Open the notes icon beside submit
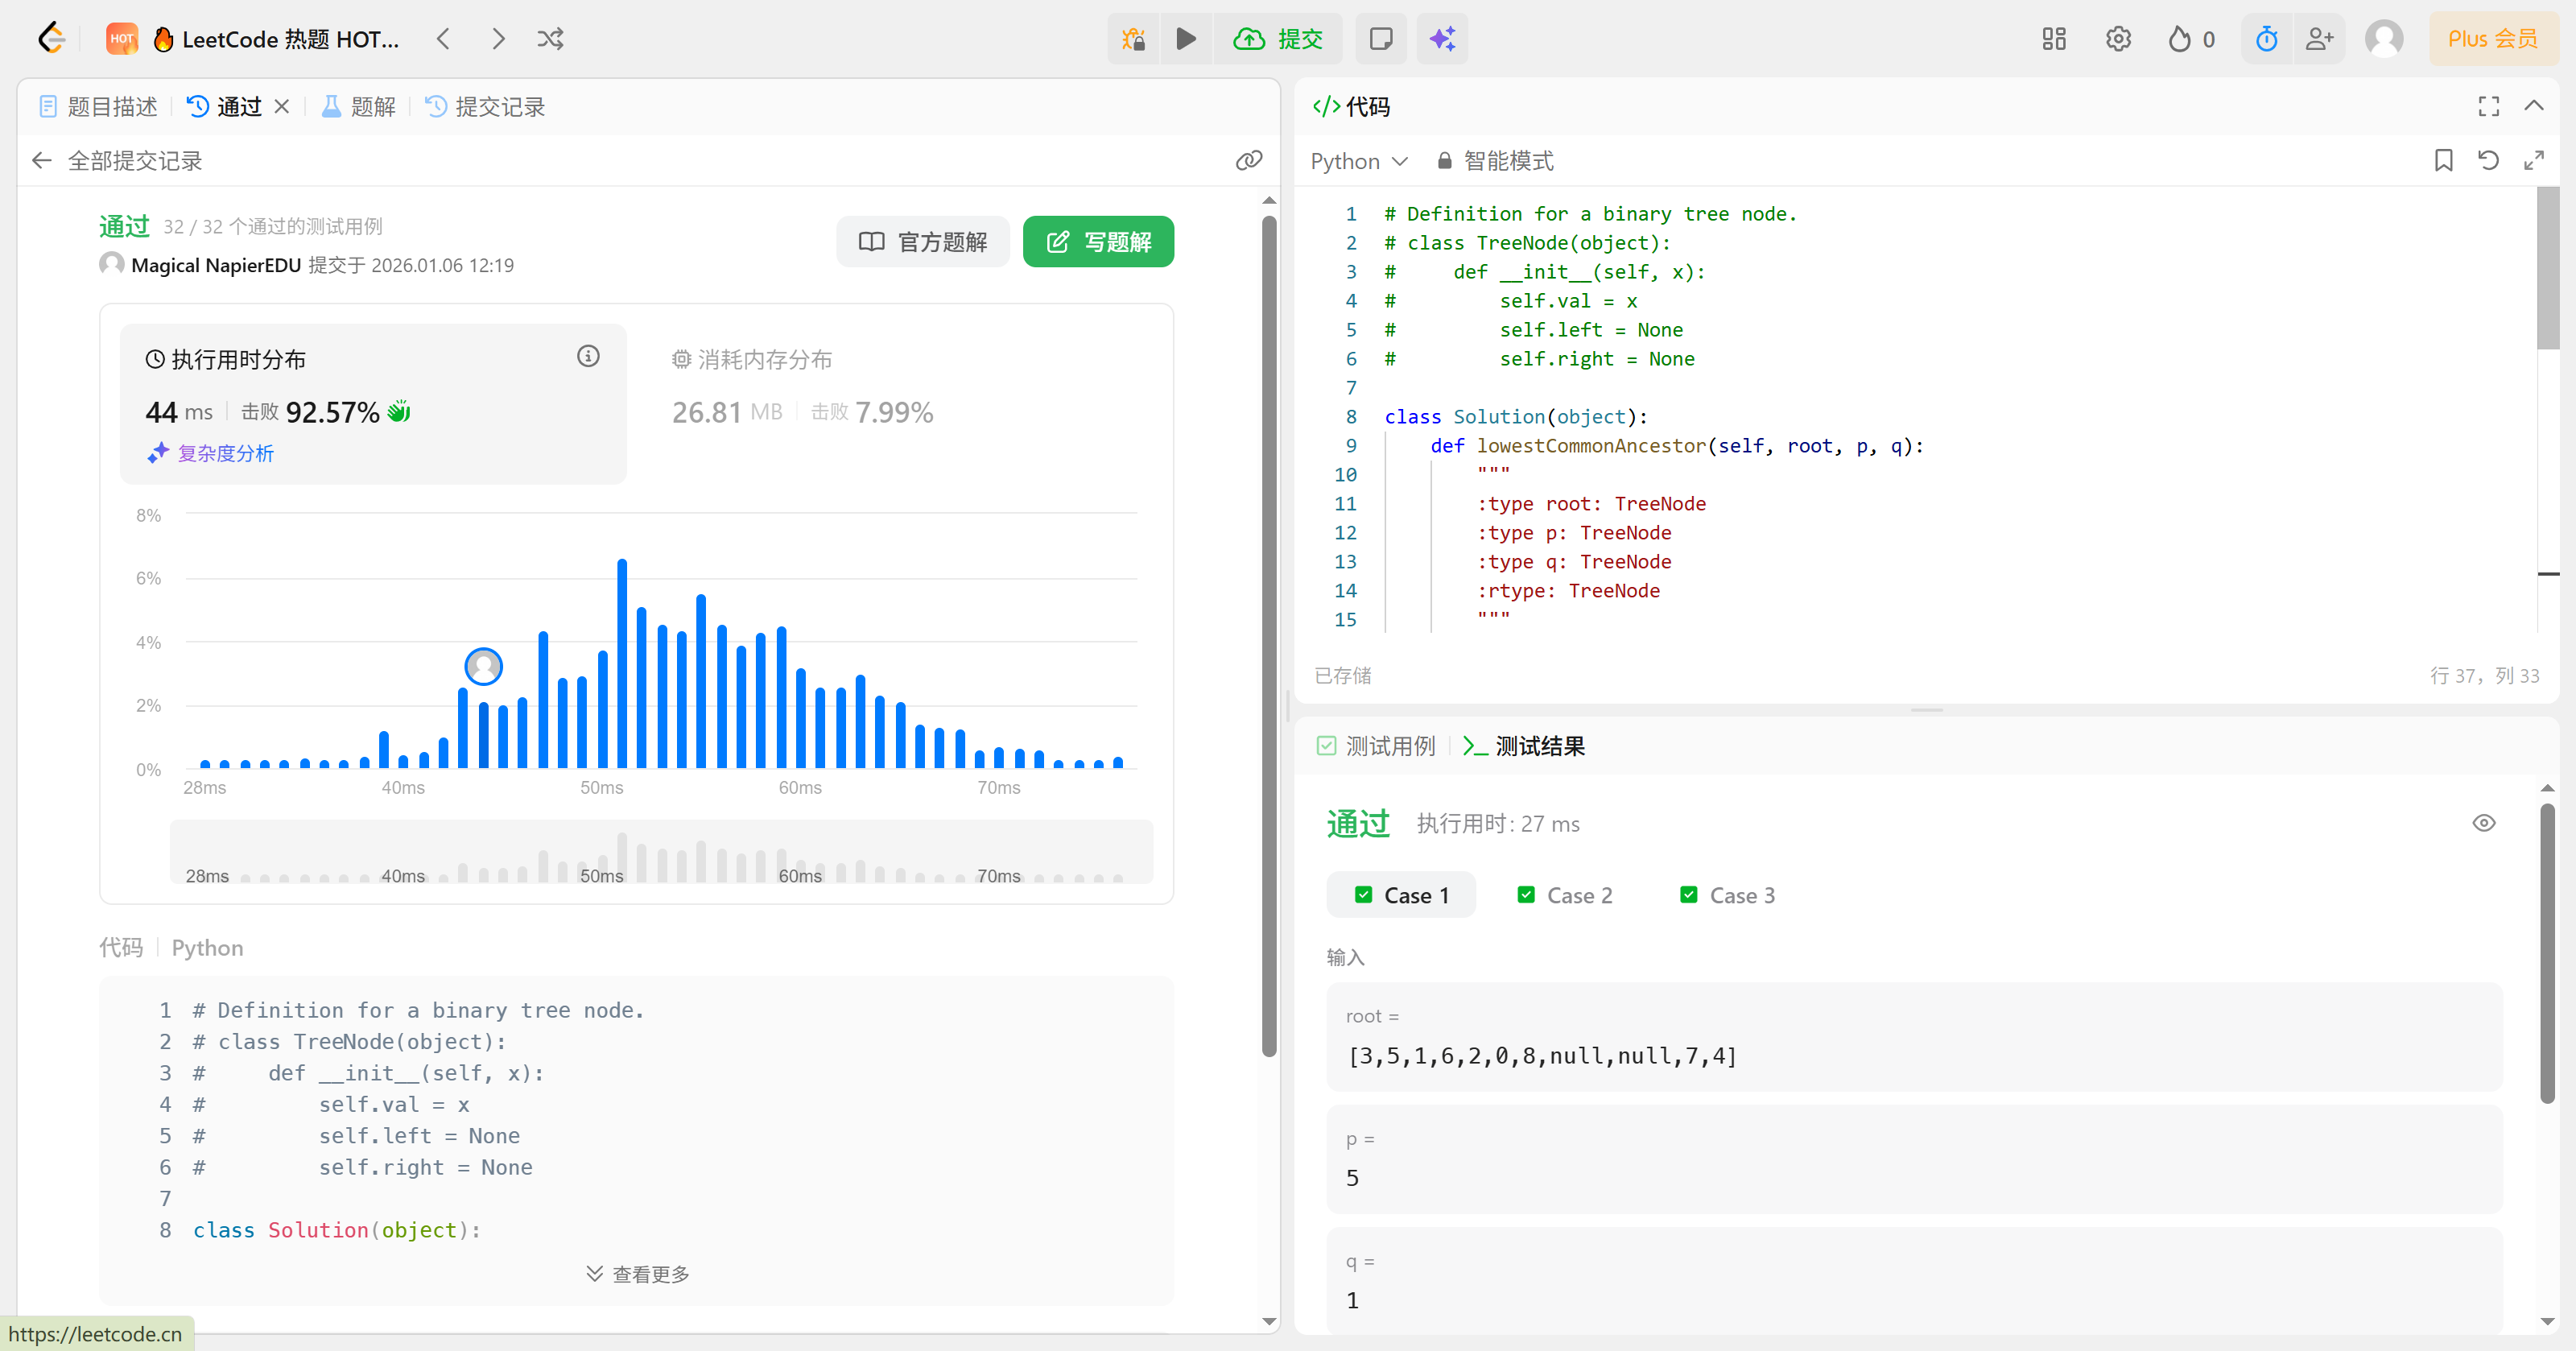This screenshot has height=1351, width=2576. point(1380,39)
